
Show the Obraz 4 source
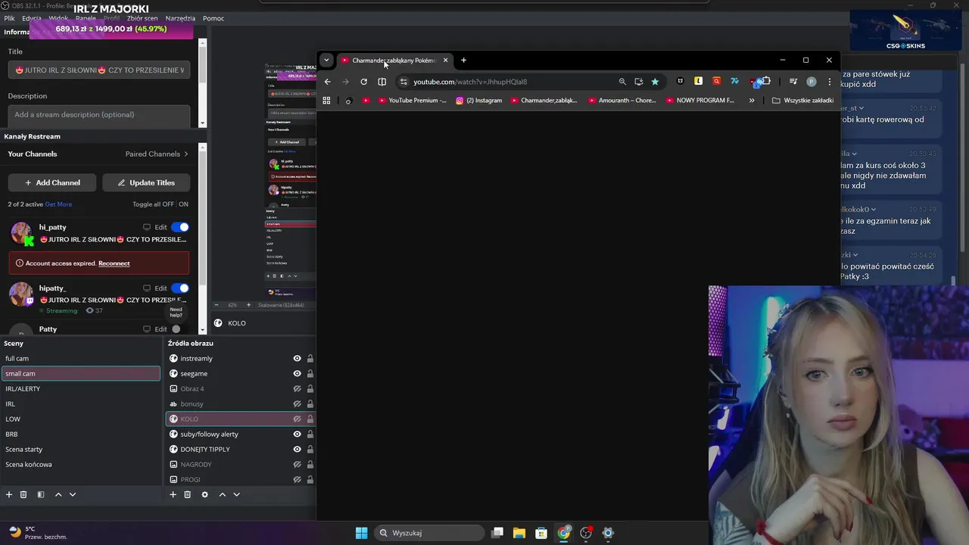coord(297,388)
